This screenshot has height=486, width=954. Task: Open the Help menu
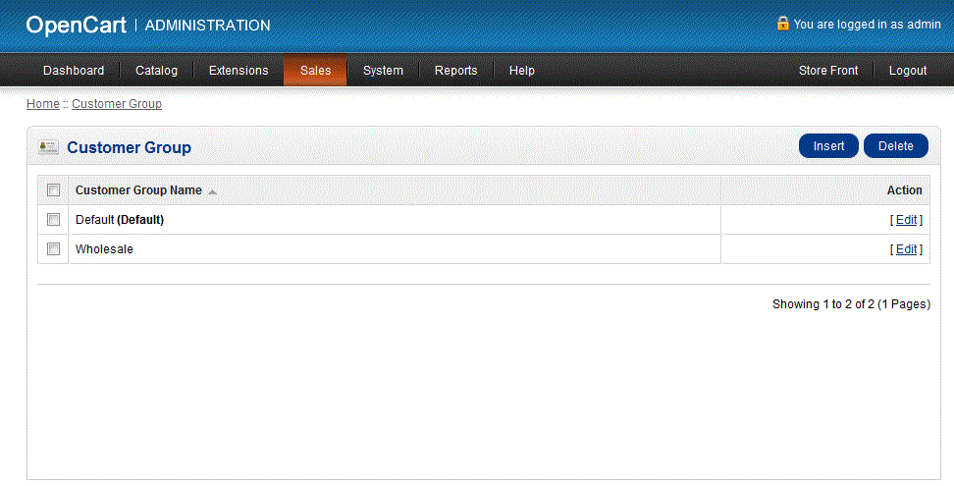click(x=522, y=71)
